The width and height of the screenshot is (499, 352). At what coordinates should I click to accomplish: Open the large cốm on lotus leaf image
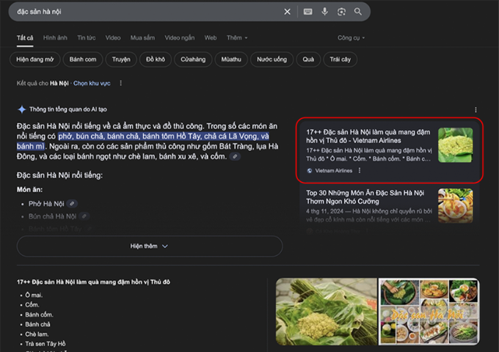327,312
